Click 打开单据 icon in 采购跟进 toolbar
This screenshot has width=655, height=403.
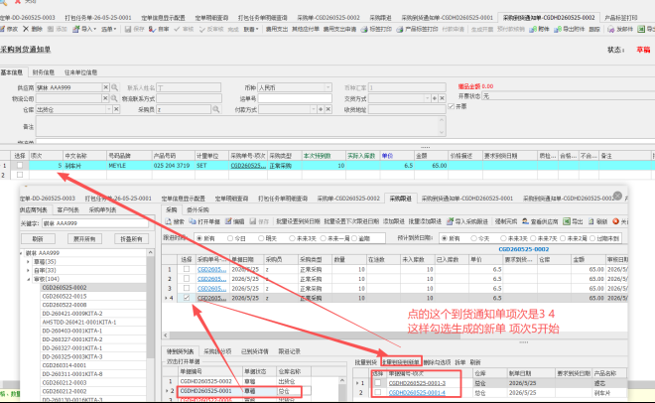pyautogui.click(x=193, y=221)
